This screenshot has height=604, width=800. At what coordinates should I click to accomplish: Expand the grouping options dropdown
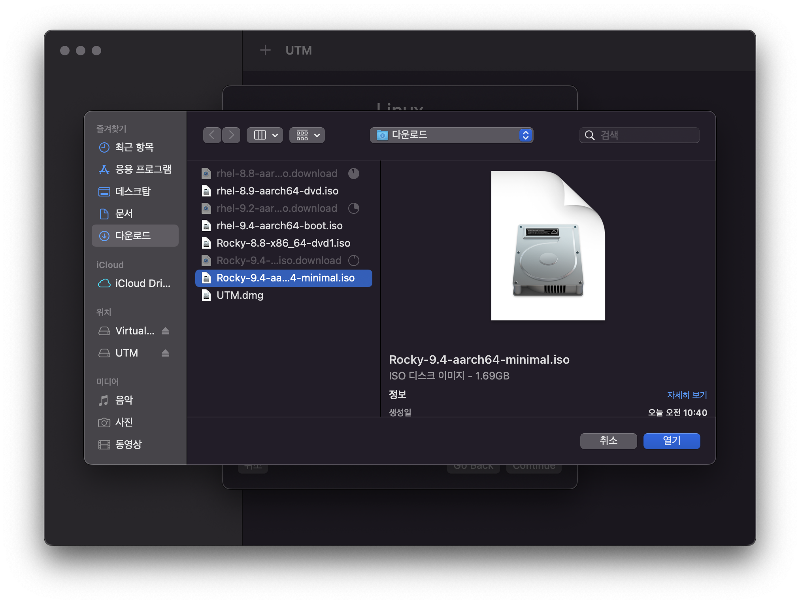pos(307,135)
